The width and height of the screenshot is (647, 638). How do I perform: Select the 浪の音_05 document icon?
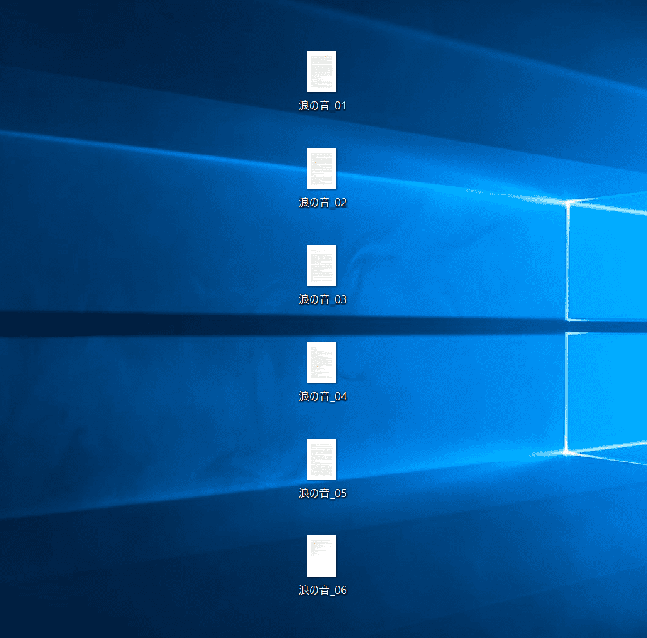tap(321, 459)
